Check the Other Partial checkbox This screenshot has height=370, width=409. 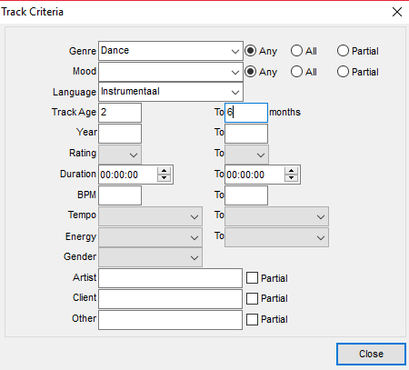click(252, 319)
